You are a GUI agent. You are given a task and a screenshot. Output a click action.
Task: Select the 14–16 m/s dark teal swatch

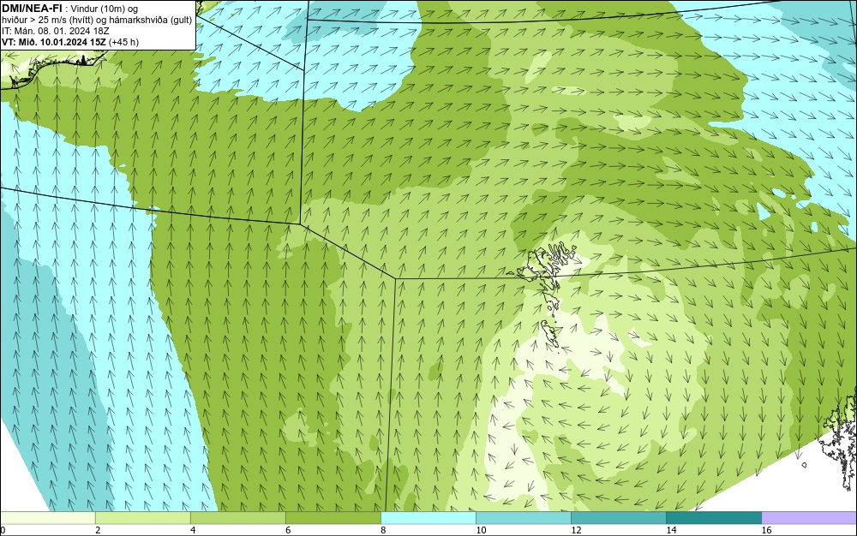pos(713,518)
